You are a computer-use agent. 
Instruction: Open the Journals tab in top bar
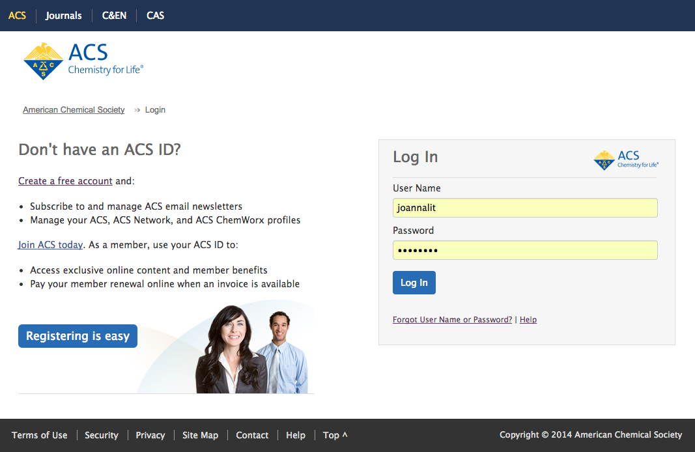pyautogui.click(x=63, y=16)
